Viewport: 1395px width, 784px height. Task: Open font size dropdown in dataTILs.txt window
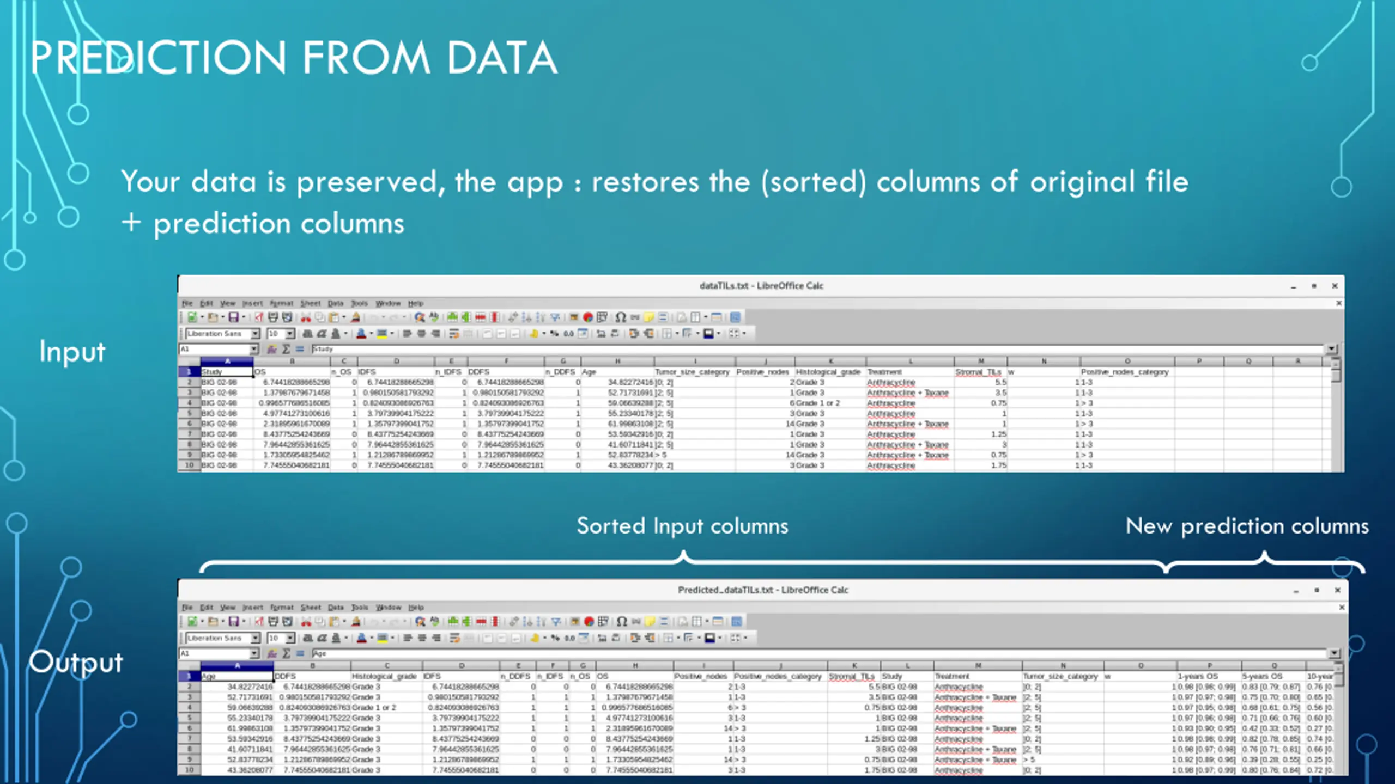click(x=290, y=334)
